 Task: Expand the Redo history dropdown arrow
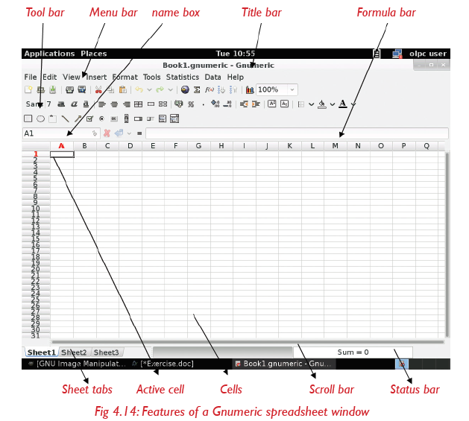(x=170, y=89)
